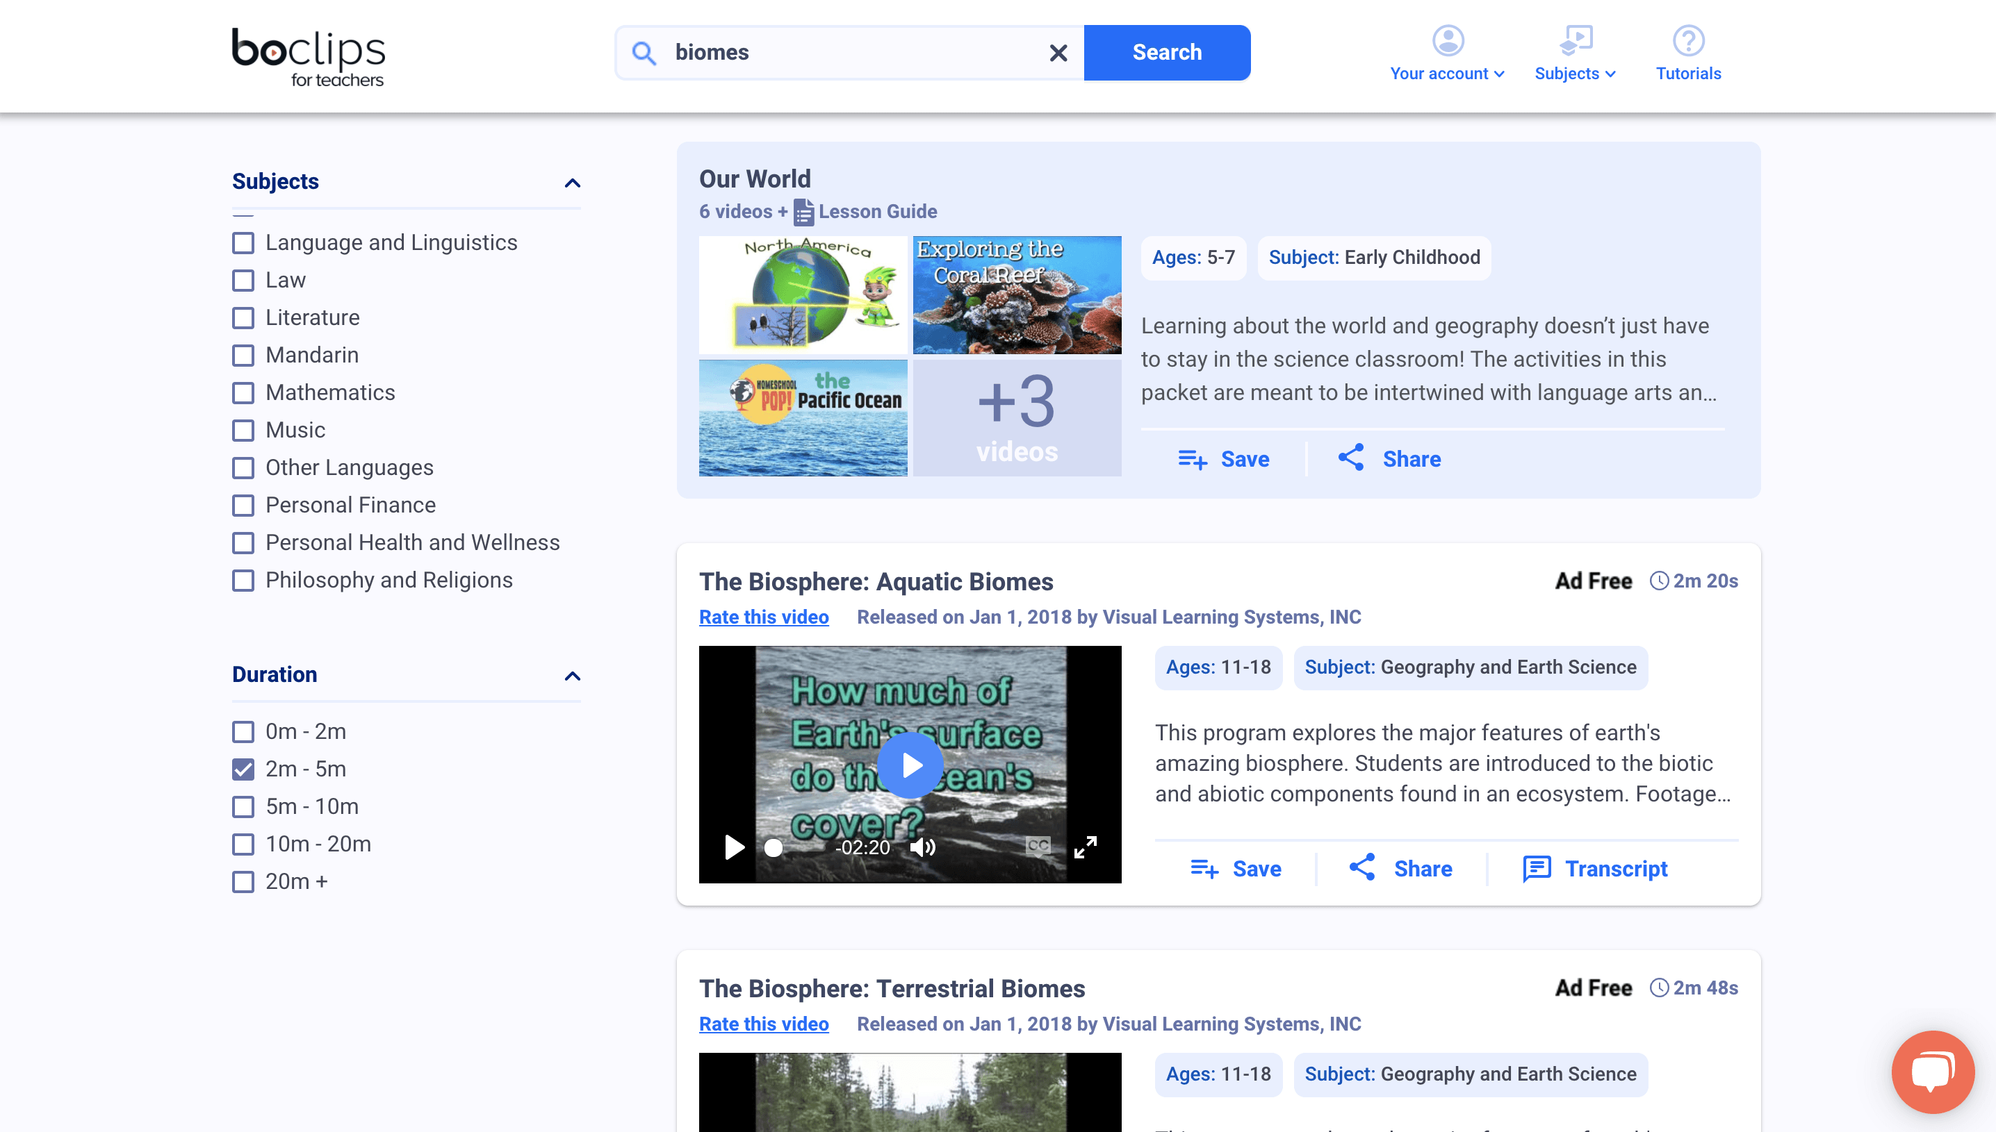Check the Mandarin subject checkbox
The width and height of the screenshot is (1996, 1132).
pos(243,356)
